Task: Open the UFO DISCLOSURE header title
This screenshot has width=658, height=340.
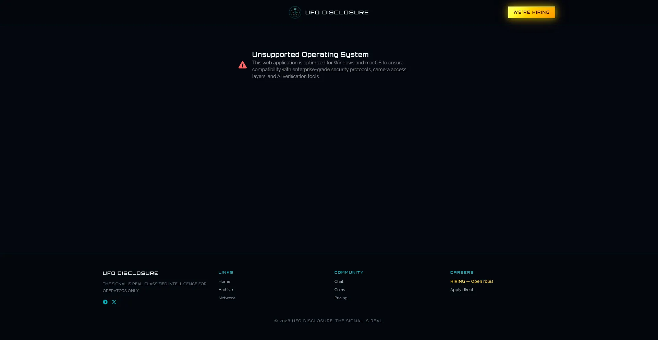Action: pyautogui.click(x=337, y=12)
